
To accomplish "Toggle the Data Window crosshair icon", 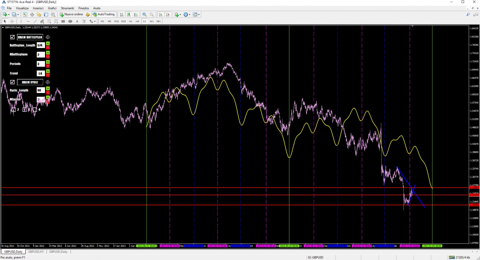I will [x=32, y=14].
